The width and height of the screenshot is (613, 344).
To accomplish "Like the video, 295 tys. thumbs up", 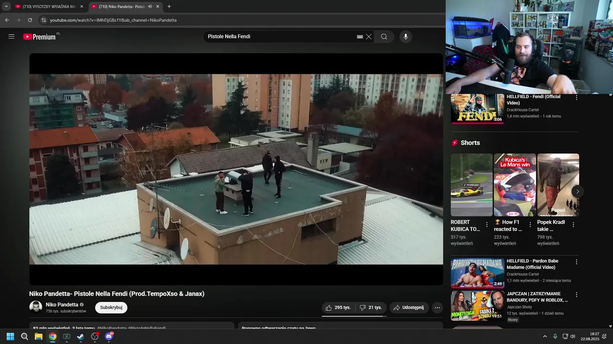I will 338,308.
